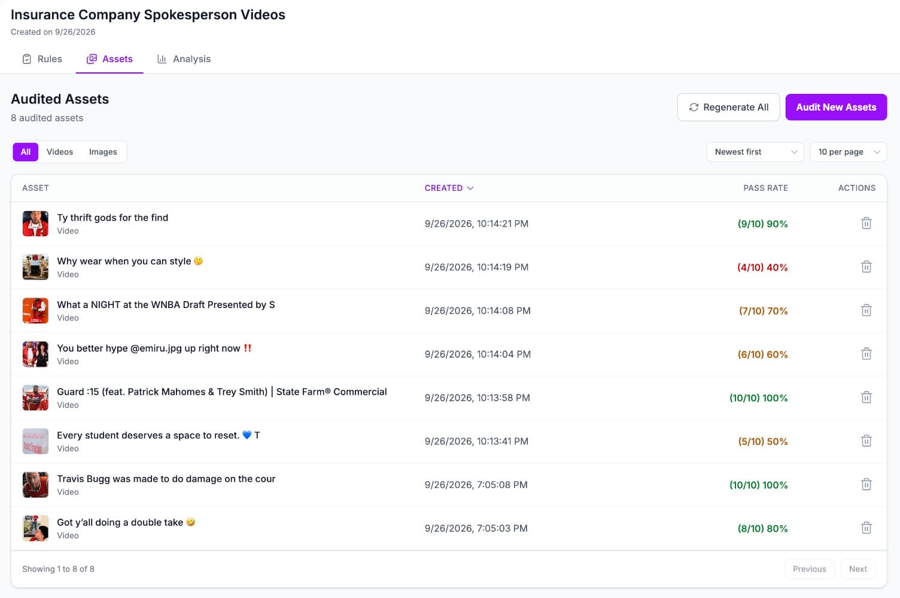Click the (6/10) 60% pass rate
This screenshot has width=900, height=598.
click(x=762, y=355)
